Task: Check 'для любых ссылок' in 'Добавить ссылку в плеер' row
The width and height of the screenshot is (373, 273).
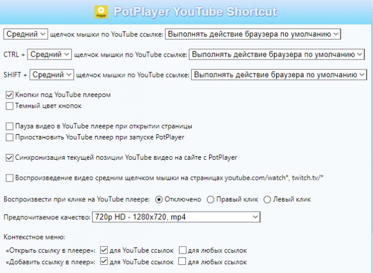Action: 182,261
